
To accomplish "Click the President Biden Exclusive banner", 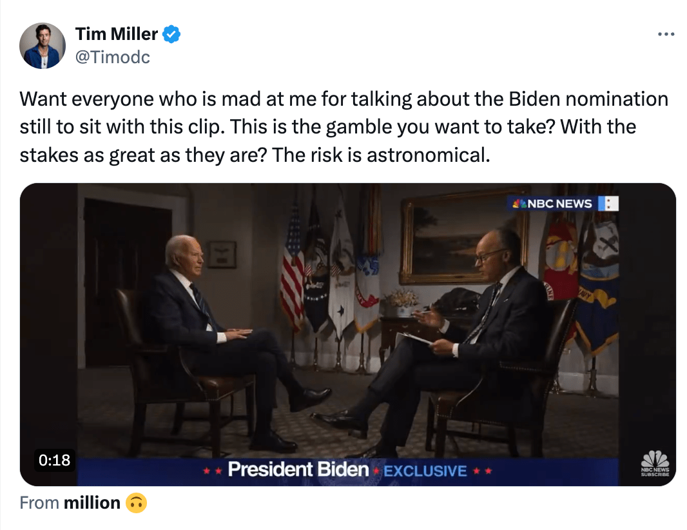I will click(347, 470).
